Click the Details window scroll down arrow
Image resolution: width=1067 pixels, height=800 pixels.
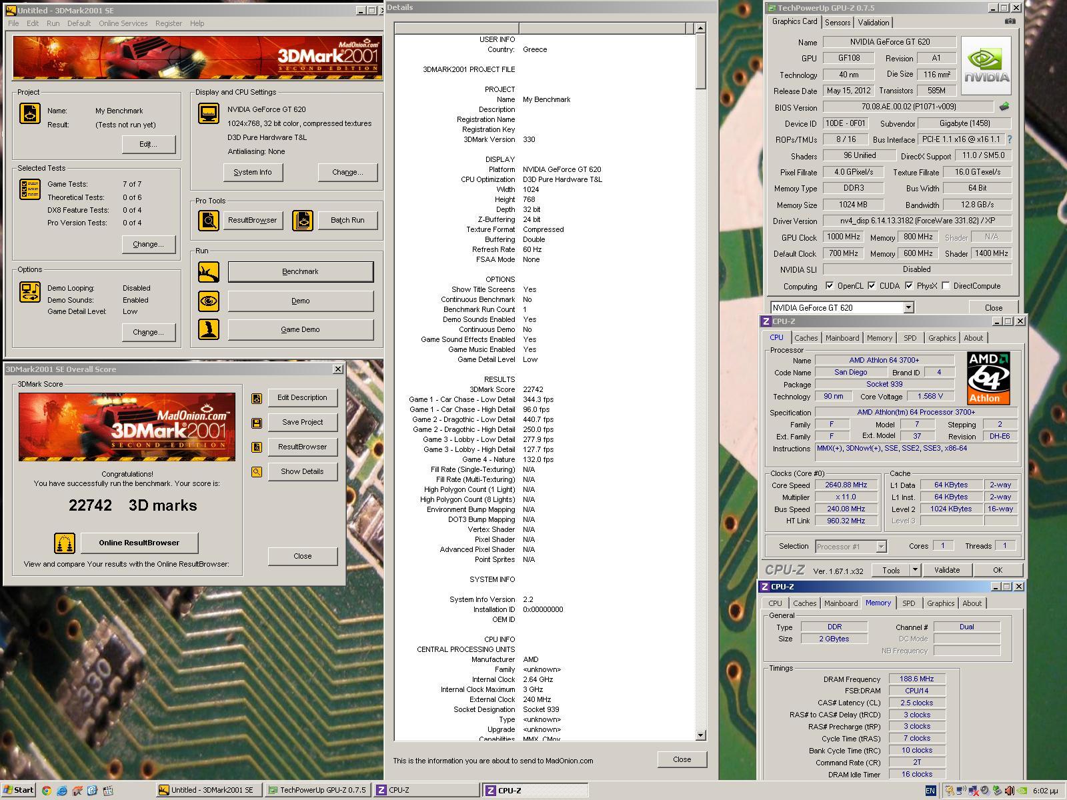coord(700,735)
